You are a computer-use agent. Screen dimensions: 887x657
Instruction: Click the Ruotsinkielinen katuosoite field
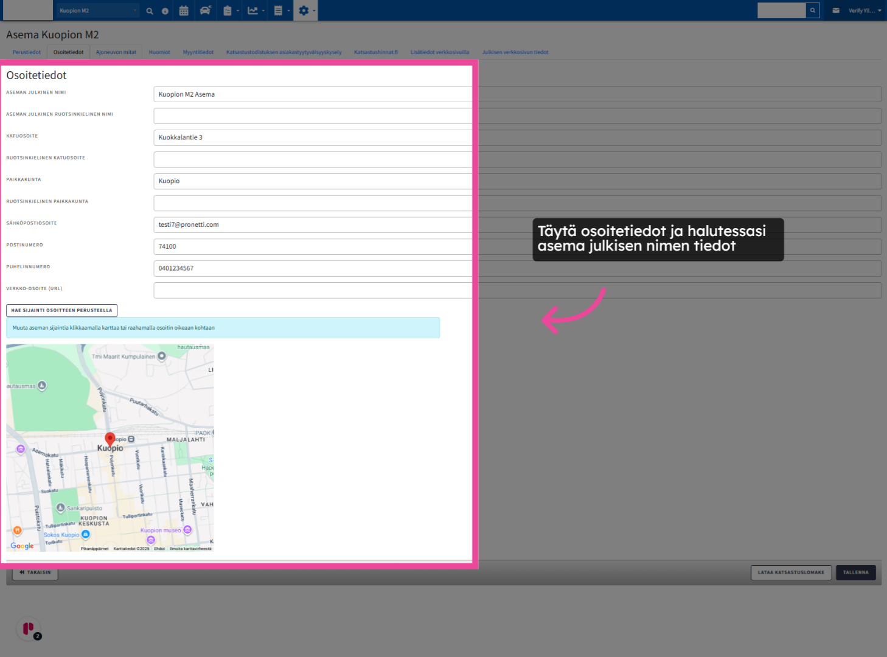coord(517,159)
